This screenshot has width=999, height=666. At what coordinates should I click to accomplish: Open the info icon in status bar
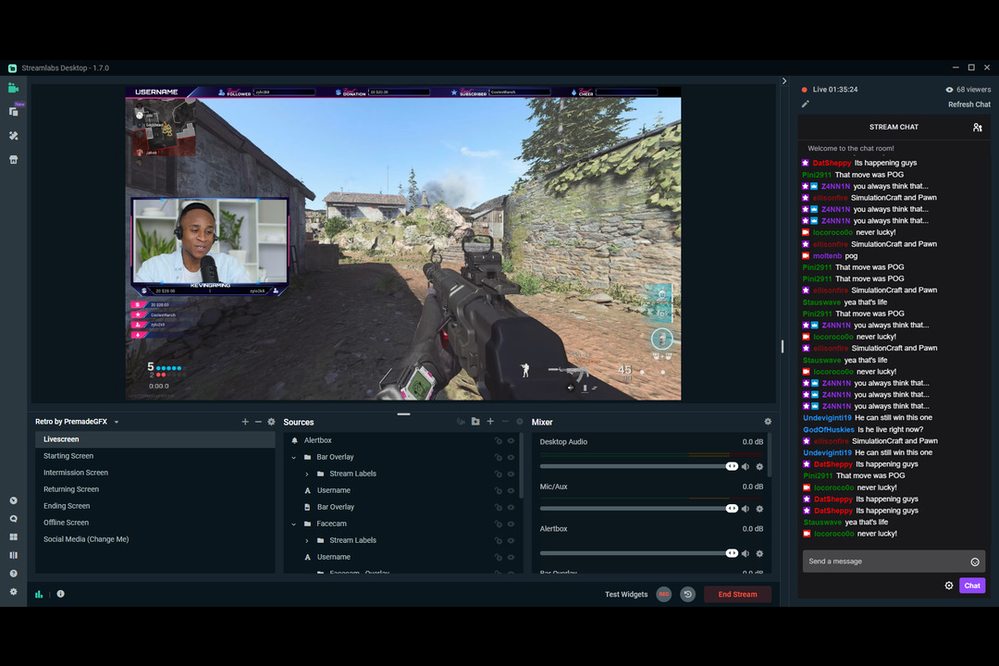60,594
